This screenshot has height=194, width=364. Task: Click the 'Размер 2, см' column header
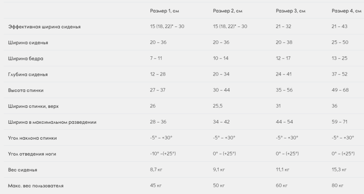click(227, 11)
